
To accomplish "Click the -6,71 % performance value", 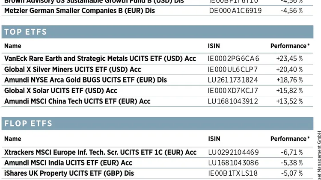I will (x=292, y=152).
